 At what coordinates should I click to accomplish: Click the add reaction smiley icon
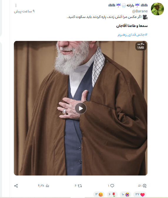point(144,186)
